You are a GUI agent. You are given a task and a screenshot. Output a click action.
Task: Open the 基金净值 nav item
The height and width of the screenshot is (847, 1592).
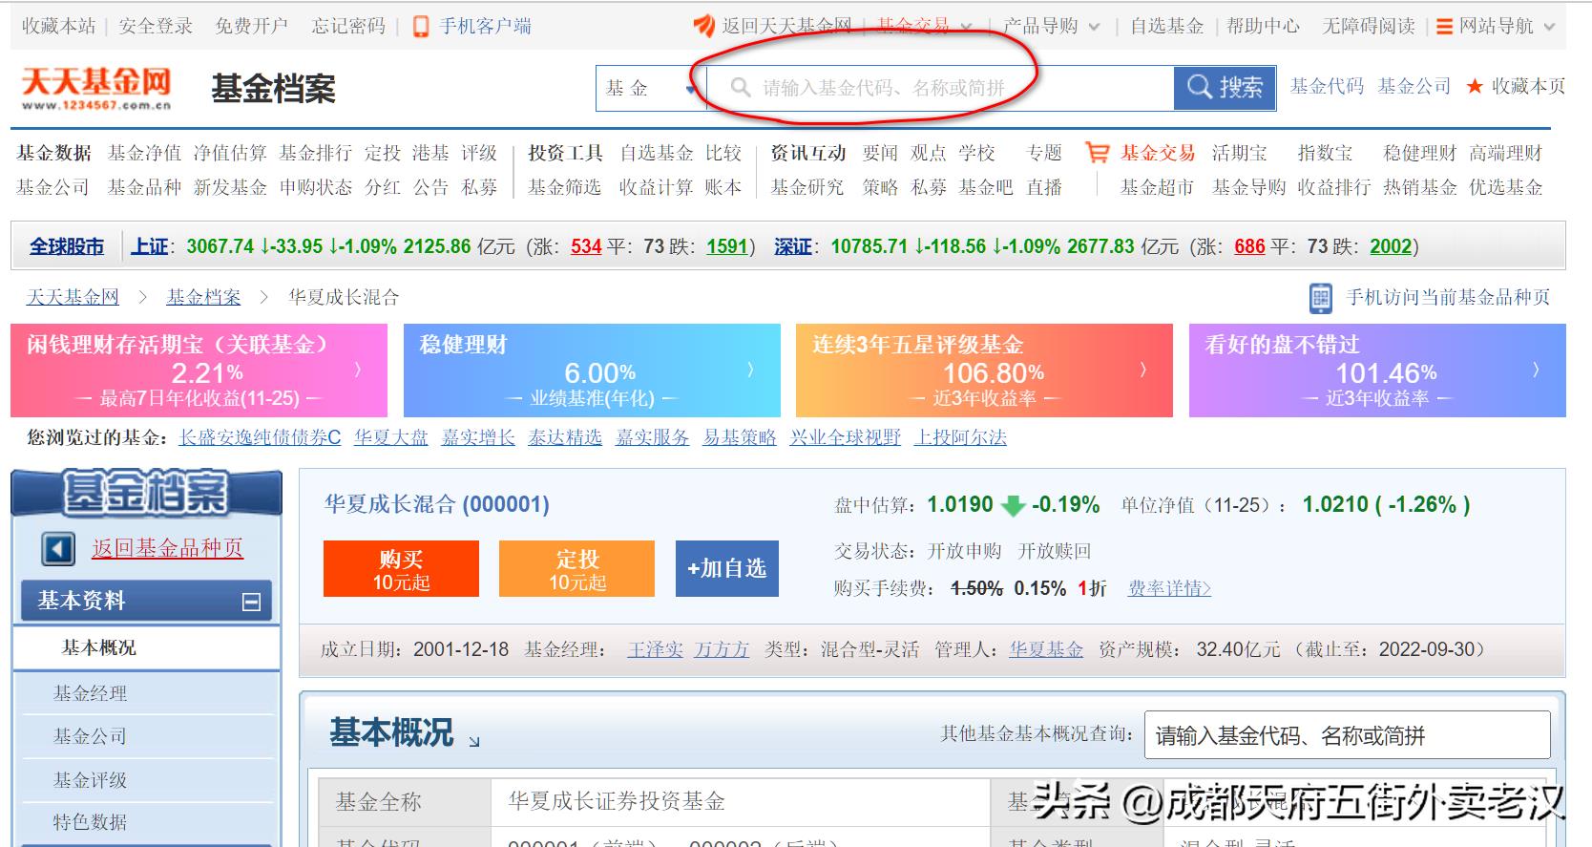(144, 153)
